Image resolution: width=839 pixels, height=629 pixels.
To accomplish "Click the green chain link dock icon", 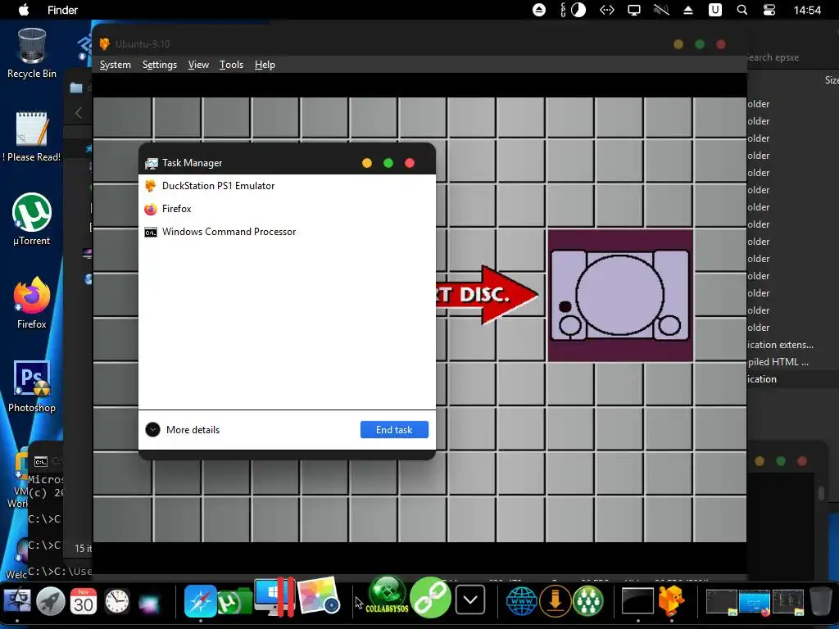I will 431,597.
